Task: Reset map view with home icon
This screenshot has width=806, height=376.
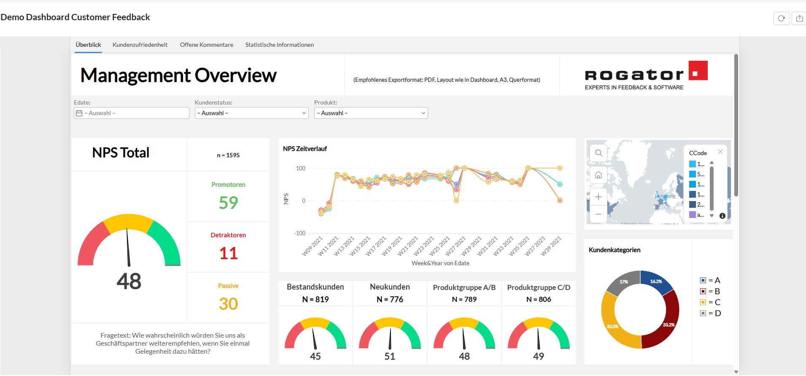Action: click(x=598, y=175)
